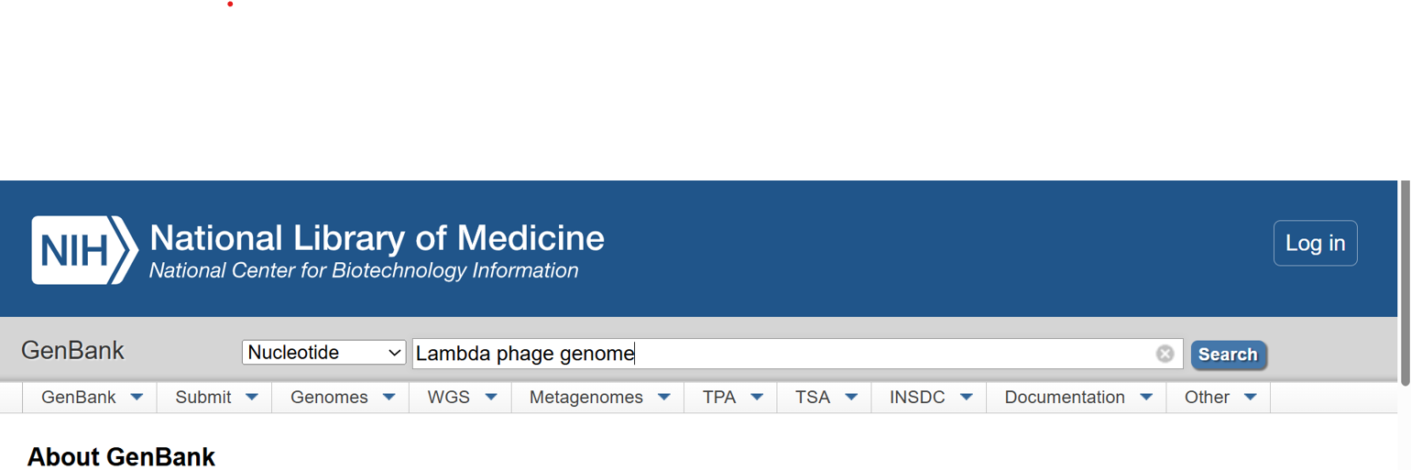Viewport: 1411px width, 470px height.
Task: Expand the GenBank menu arrow
Action: click(x=137, y=398)
